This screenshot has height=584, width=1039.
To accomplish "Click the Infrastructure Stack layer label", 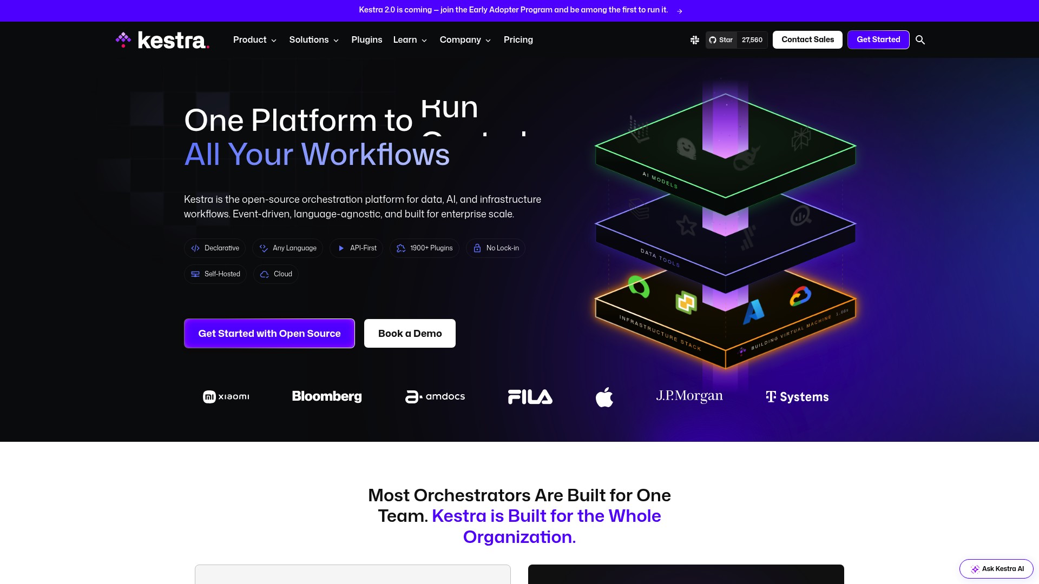I will point(660,333).
